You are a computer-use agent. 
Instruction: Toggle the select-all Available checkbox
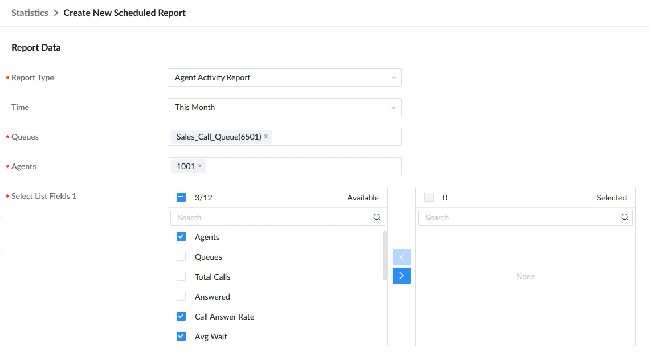click(181, 197)
